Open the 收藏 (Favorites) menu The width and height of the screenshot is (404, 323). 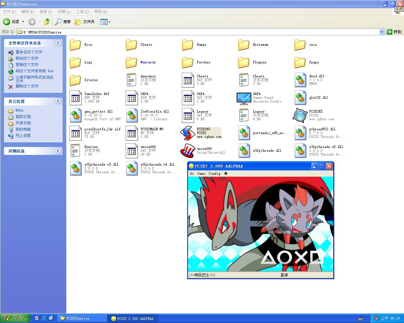pos(64,12)
